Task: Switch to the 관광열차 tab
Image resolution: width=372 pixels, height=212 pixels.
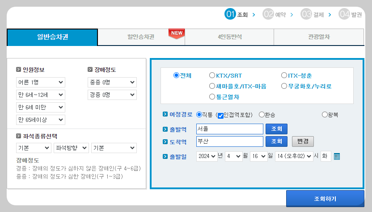Action: point(319,37)
